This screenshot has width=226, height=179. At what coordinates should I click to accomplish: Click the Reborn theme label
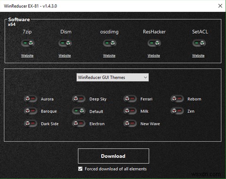pyautogui.click(x=194, y=99)
